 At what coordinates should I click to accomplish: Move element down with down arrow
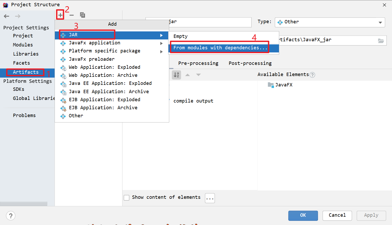click(x=198, y=75)
